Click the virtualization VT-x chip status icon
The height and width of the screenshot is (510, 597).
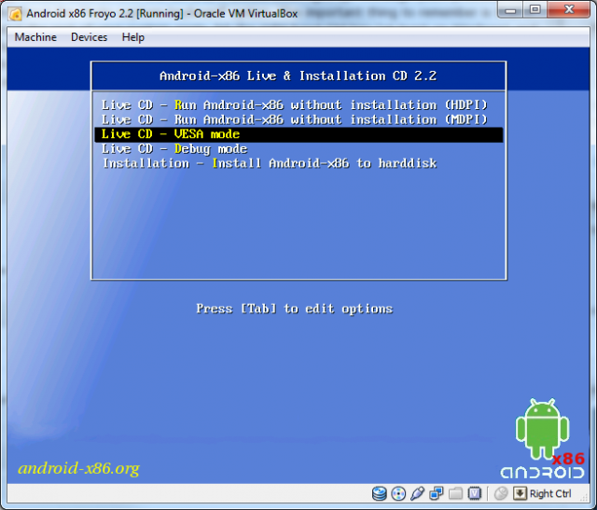475,493
